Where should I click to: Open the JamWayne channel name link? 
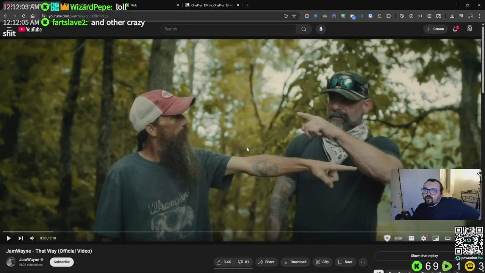[29, 260]
